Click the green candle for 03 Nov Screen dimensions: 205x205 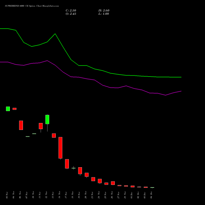8,109
